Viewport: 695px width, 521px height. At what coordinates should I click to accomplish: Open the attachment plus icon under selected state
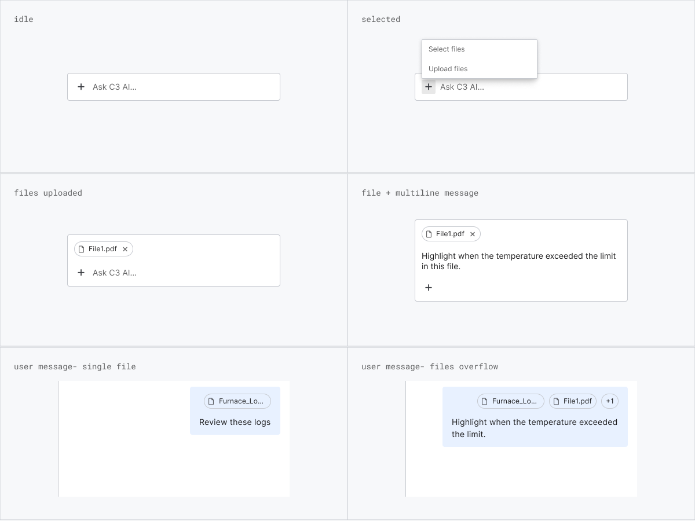[x=429, y=86]
